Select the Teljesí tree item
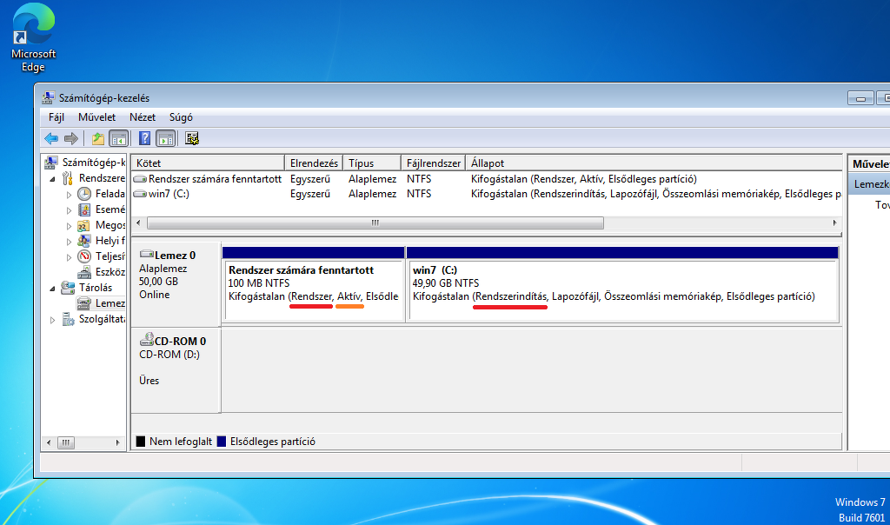The height and width of the screenshot is (525, 890). click(x=110, y=256)
